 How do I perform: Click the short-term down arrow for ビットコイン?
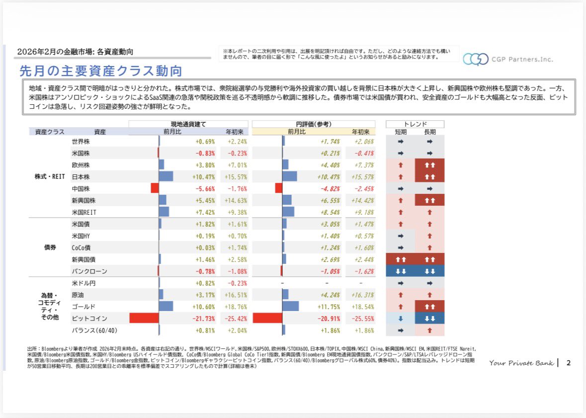click(x=400, y=319)
